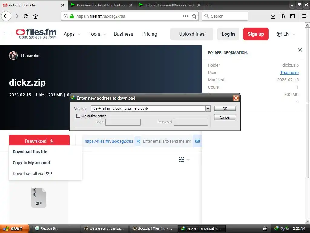Click the scrollbar down arrow
This screenshot has width=310, height=233.
tap(307, 221)
